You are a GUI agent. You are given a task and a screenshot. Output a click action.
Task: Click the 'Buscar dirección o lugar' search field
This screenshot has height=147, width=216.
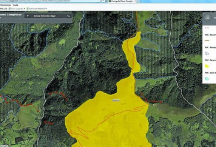coord(48,16)
